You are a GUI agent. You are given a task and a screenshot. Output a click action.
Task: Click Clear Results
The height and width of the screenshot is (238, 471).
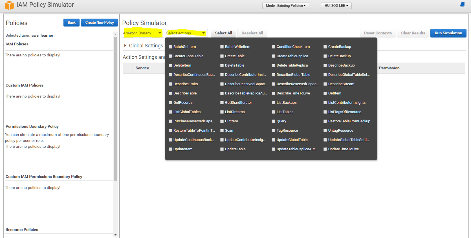413,33
